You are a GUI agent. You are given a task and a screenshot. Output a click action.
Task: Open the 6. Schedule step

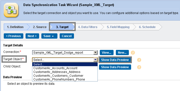click(x=147, y=27)
